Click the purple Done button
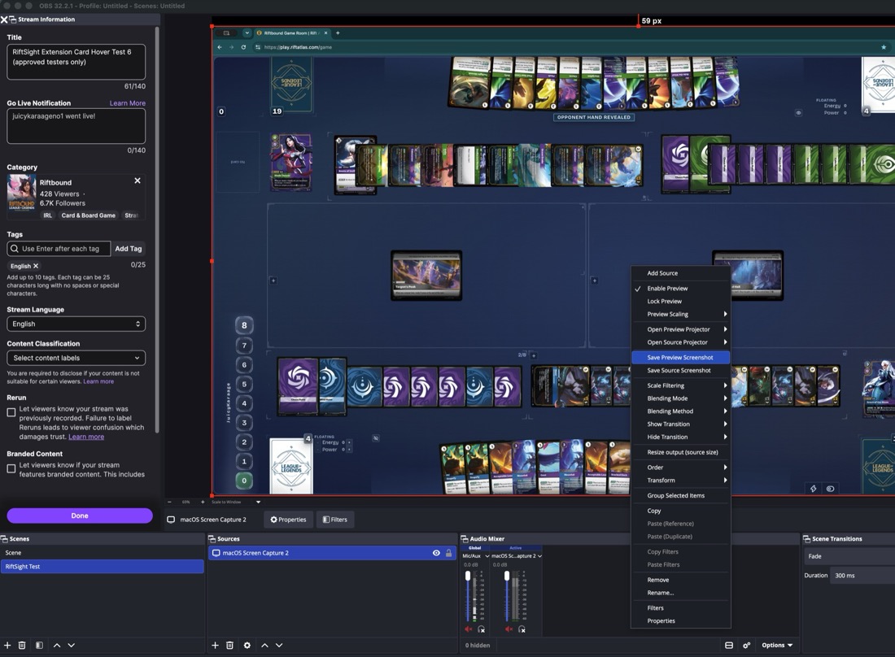Image resolution: width=895 pixels, height=657 pixels. coord(80,516)
